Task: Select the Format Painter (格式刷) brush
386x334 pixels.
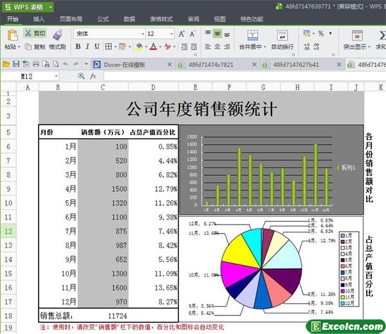Action: pos(57,35)
